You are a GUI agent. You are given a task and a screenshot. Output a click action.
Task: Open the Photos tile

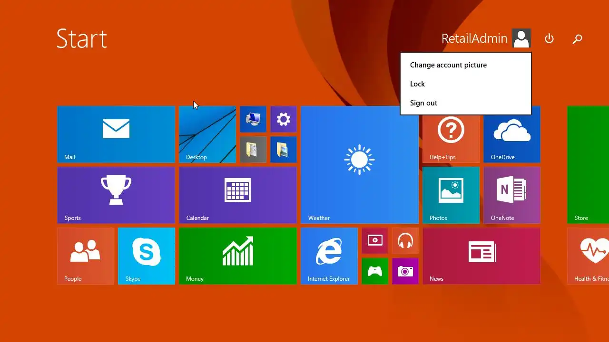pos(451,195)
